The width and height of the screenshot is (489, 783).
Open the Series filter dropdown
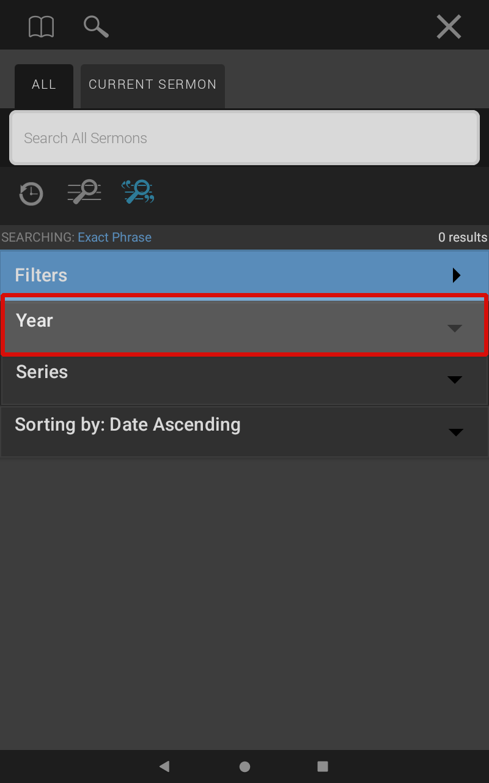[244, 379]
